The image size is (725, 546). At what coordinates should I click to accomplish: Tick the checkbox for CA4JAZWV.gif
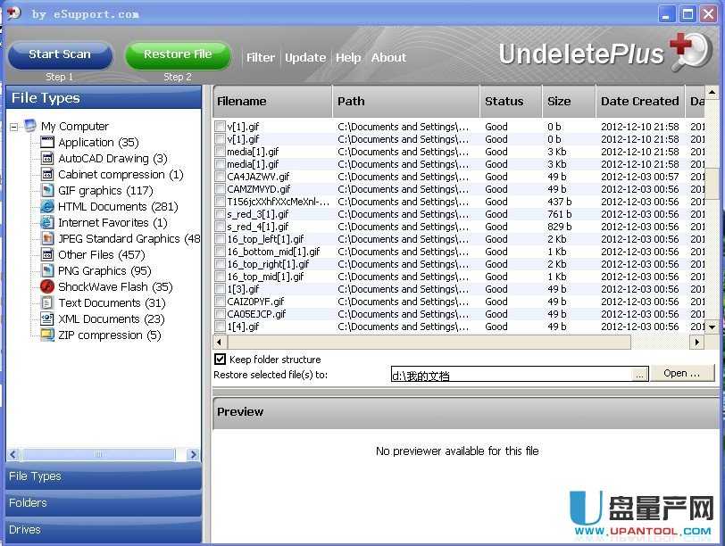[x=220, y=177]
